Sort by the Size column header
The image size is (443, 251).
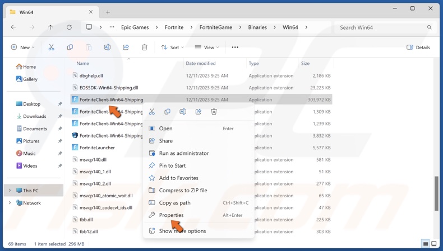coord(305,63)
